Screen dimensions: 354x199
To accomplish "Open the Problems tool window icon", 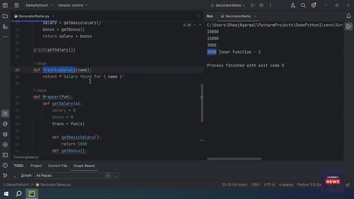I will (x=5, y=165).
